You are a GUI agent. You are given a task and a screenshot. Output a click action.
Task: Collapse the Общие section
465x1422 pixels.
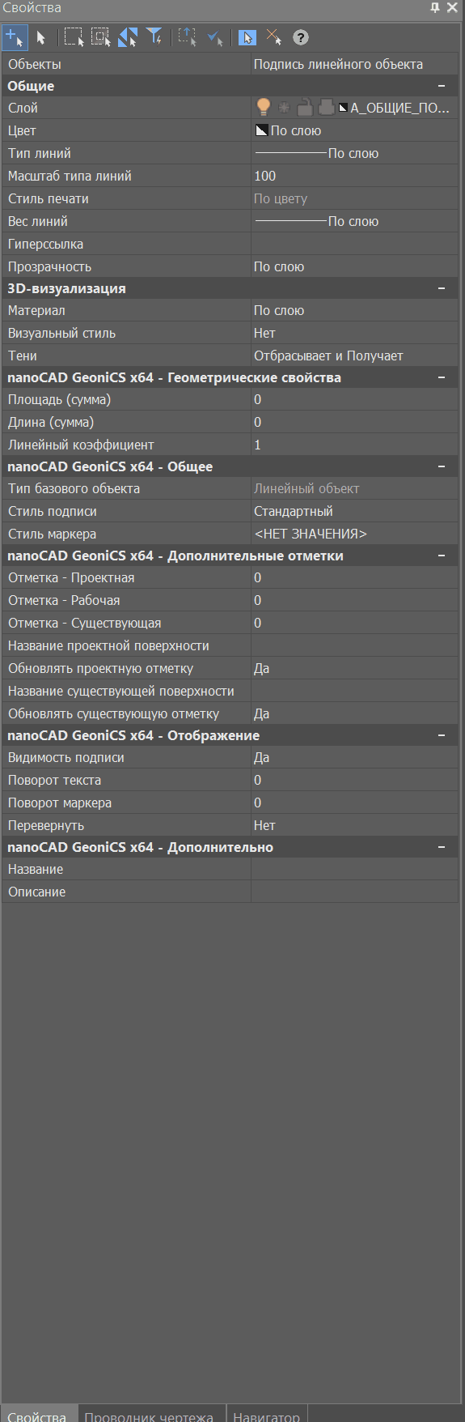coord(442,86)
